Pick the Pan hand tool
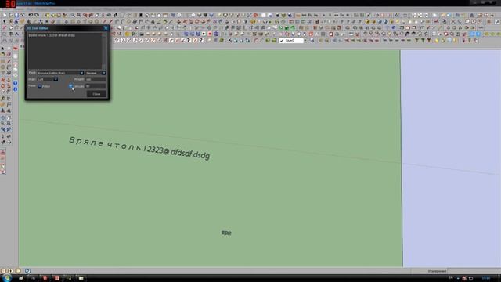This screenshot has height=282, width=501. [x=9, y=117]
